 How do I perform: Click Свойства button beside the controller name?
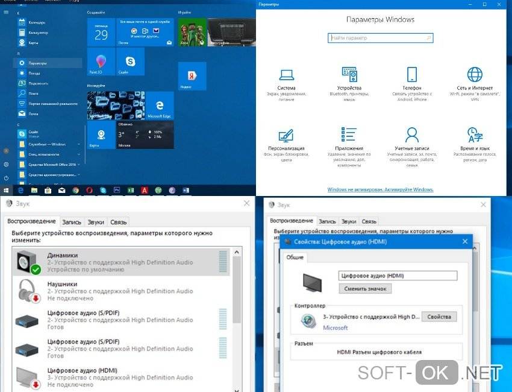tap(439, 317)
